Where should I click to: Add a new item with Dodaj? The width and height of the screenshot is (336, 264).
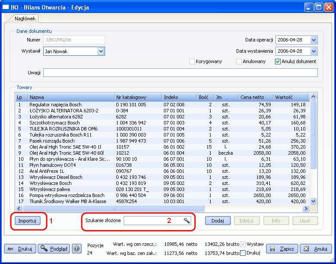218,221
